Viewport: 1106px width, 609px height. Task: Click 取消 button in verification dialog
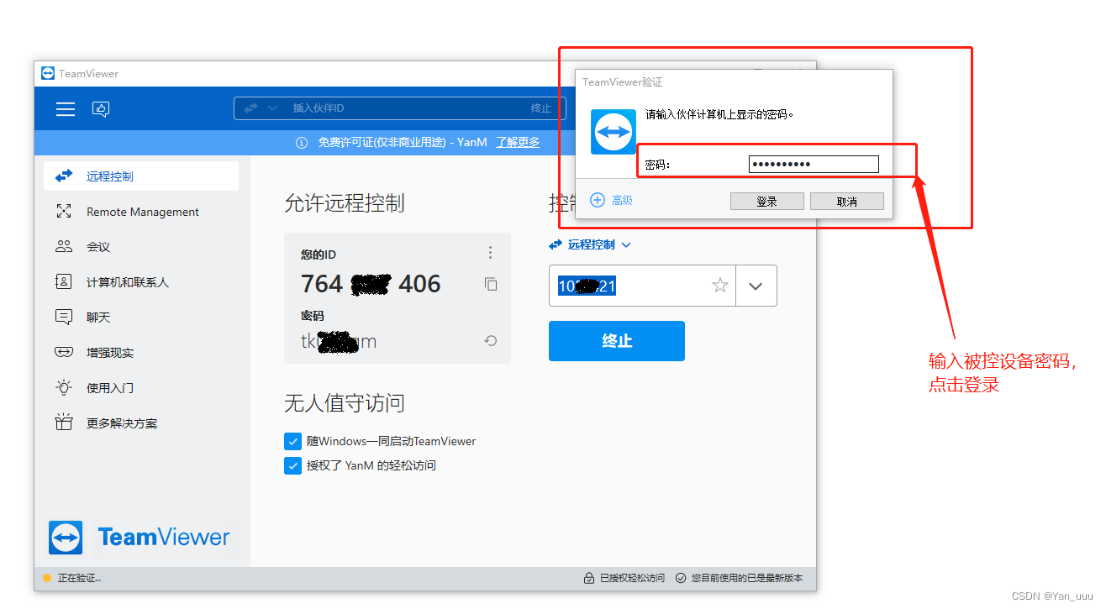[x=846, y=202]
